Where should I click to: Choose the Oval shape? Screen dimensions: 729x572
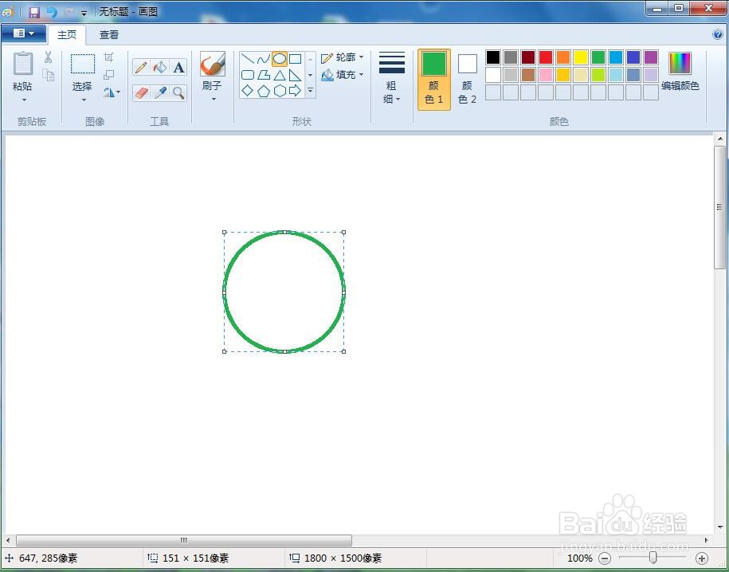pos(279,59)
